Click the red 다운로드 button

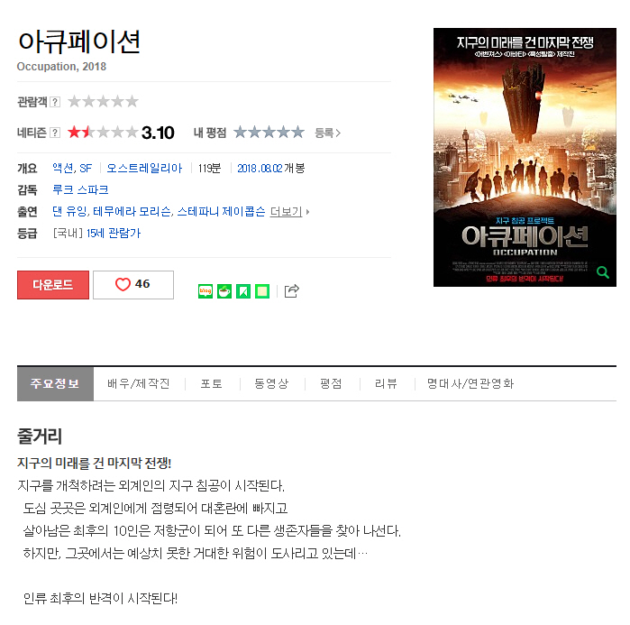pyautogui.click(x=53, y=285)
